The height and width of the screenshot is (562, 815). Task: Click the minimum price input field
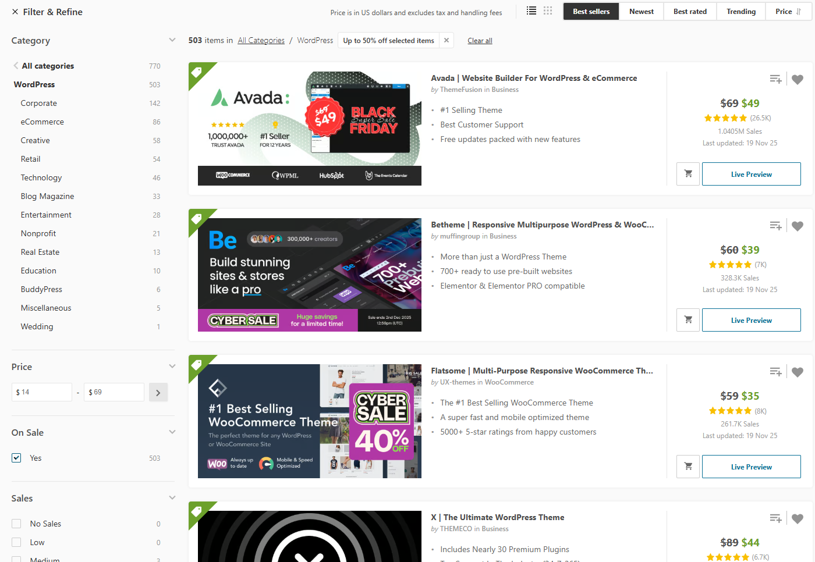click(41, 392)
